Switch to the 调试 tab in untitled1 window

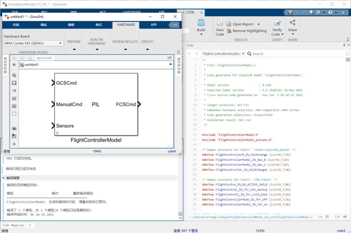pyautogui.click(x=44, y=25)
